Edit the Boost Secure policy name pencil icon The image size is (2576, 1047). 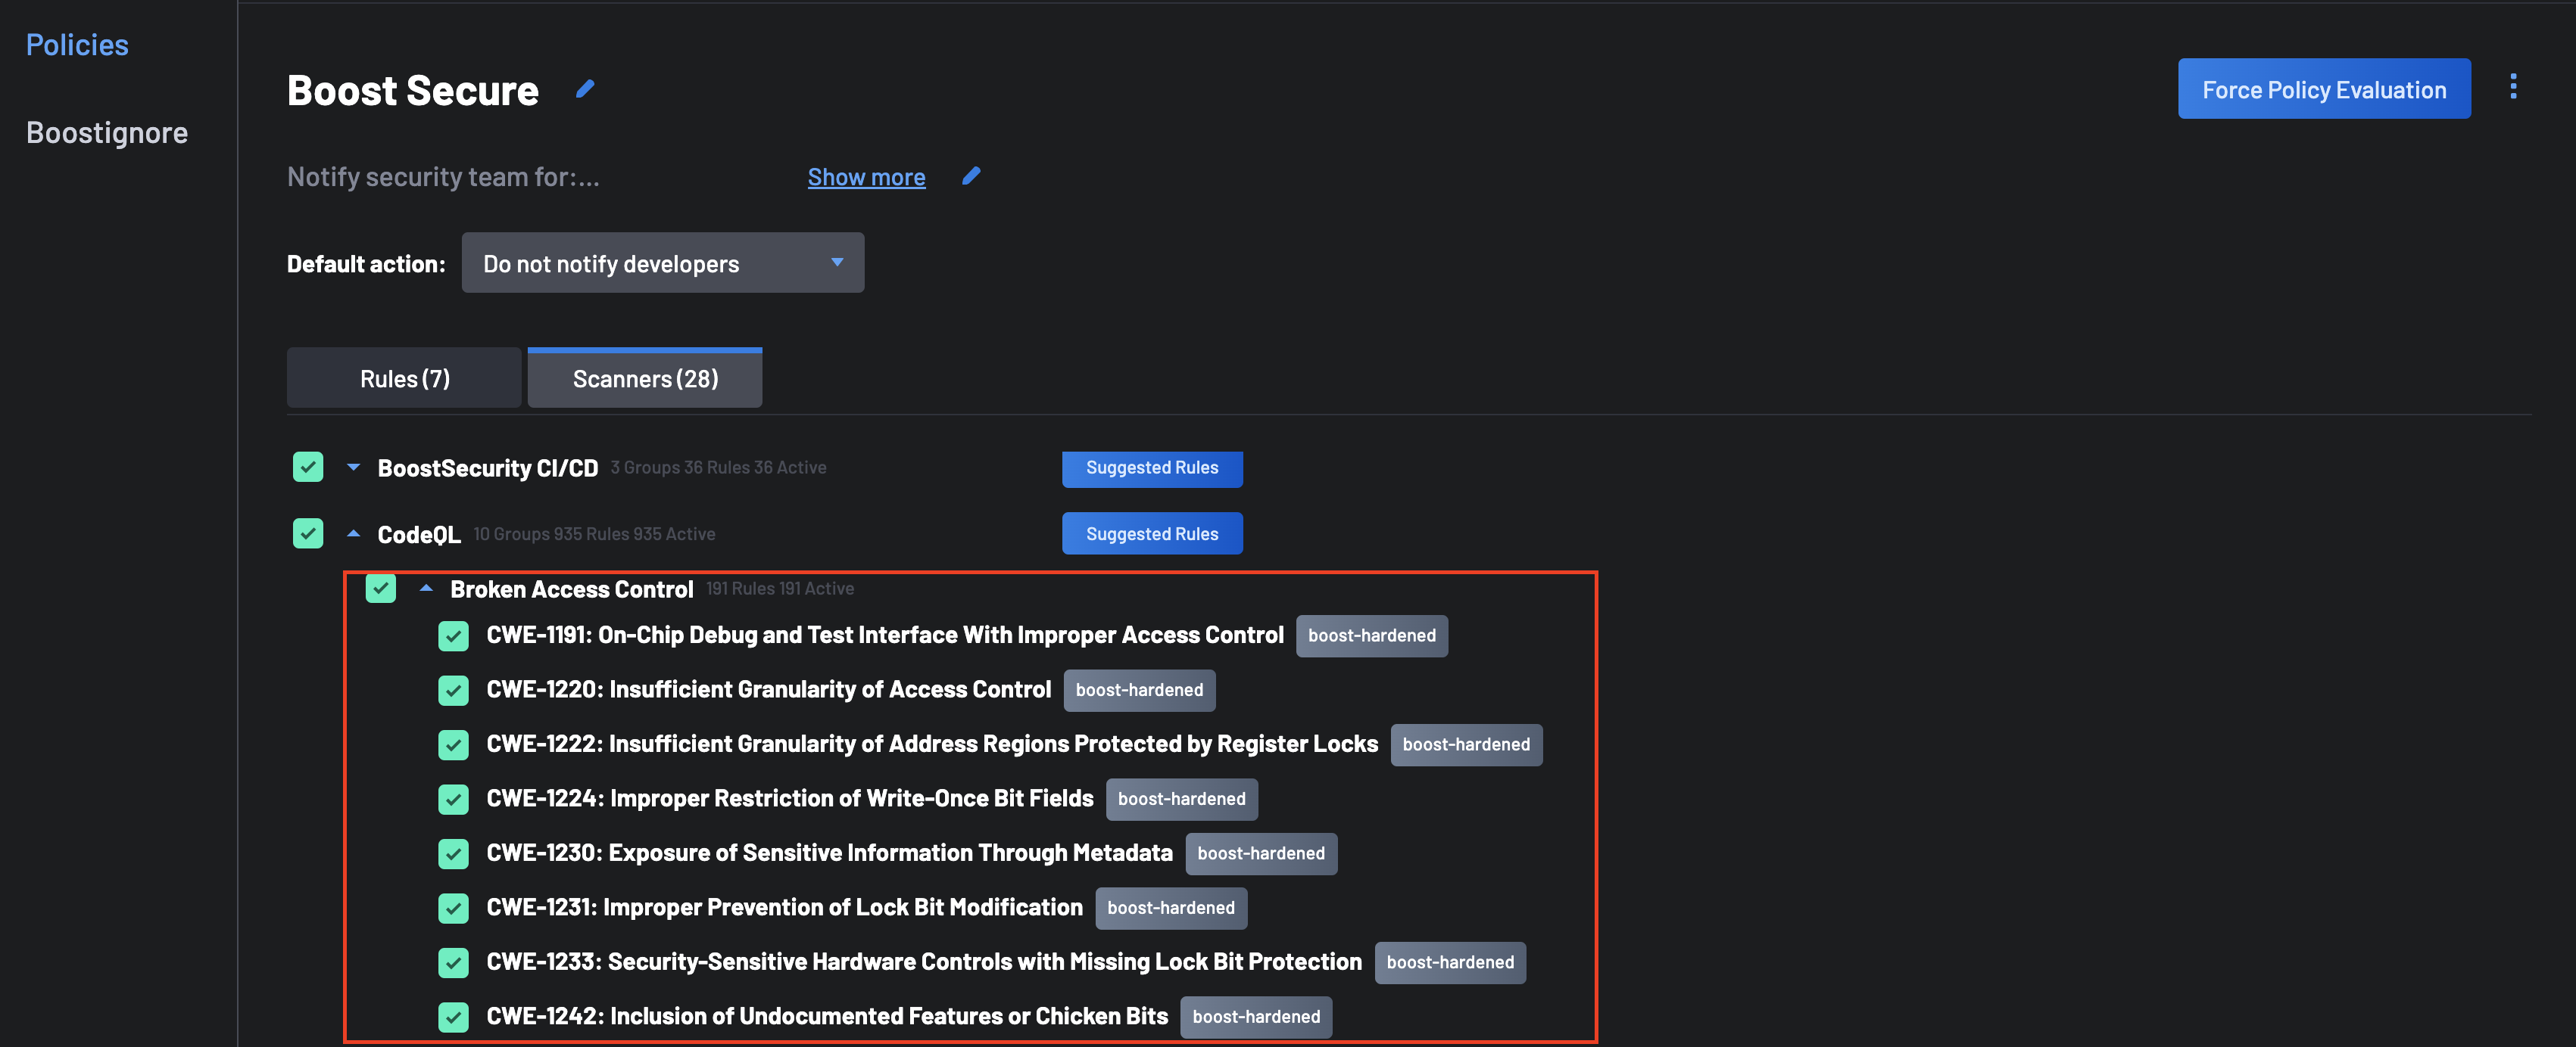click(585, 90)
